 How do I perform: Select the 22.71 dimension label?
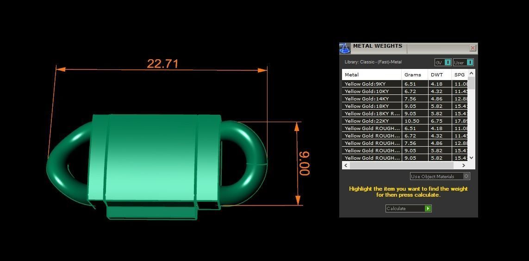pyautogui.click(x=162, y=64)
